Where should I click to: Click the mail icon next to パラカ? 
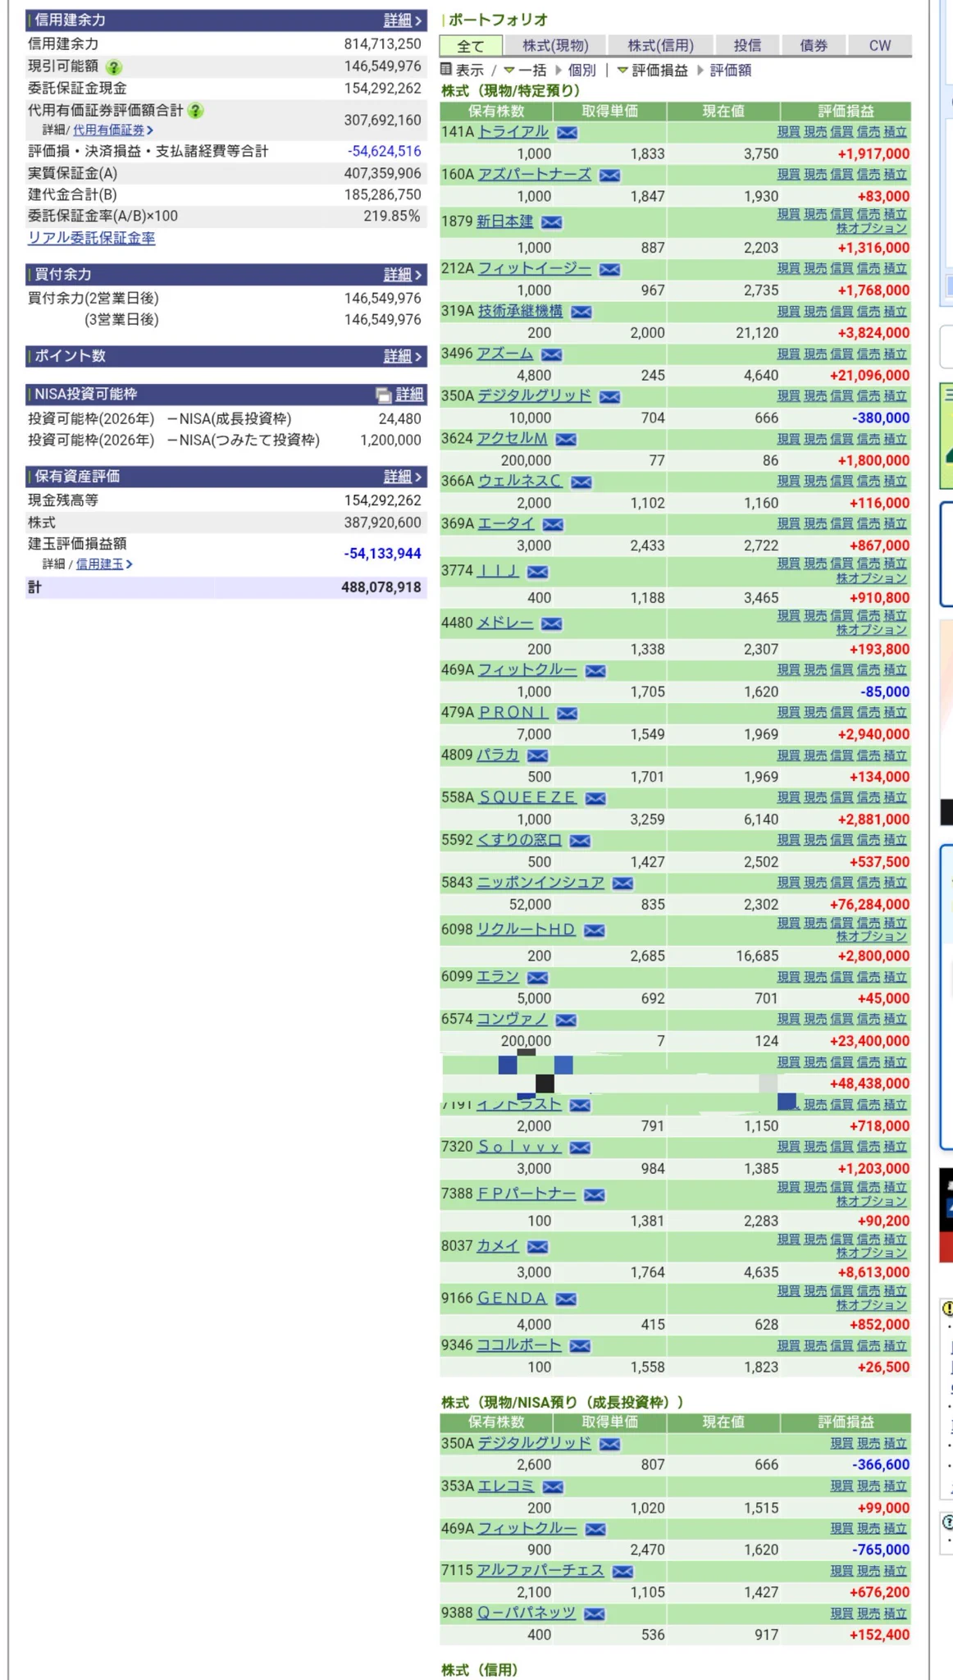click(538, 756)
